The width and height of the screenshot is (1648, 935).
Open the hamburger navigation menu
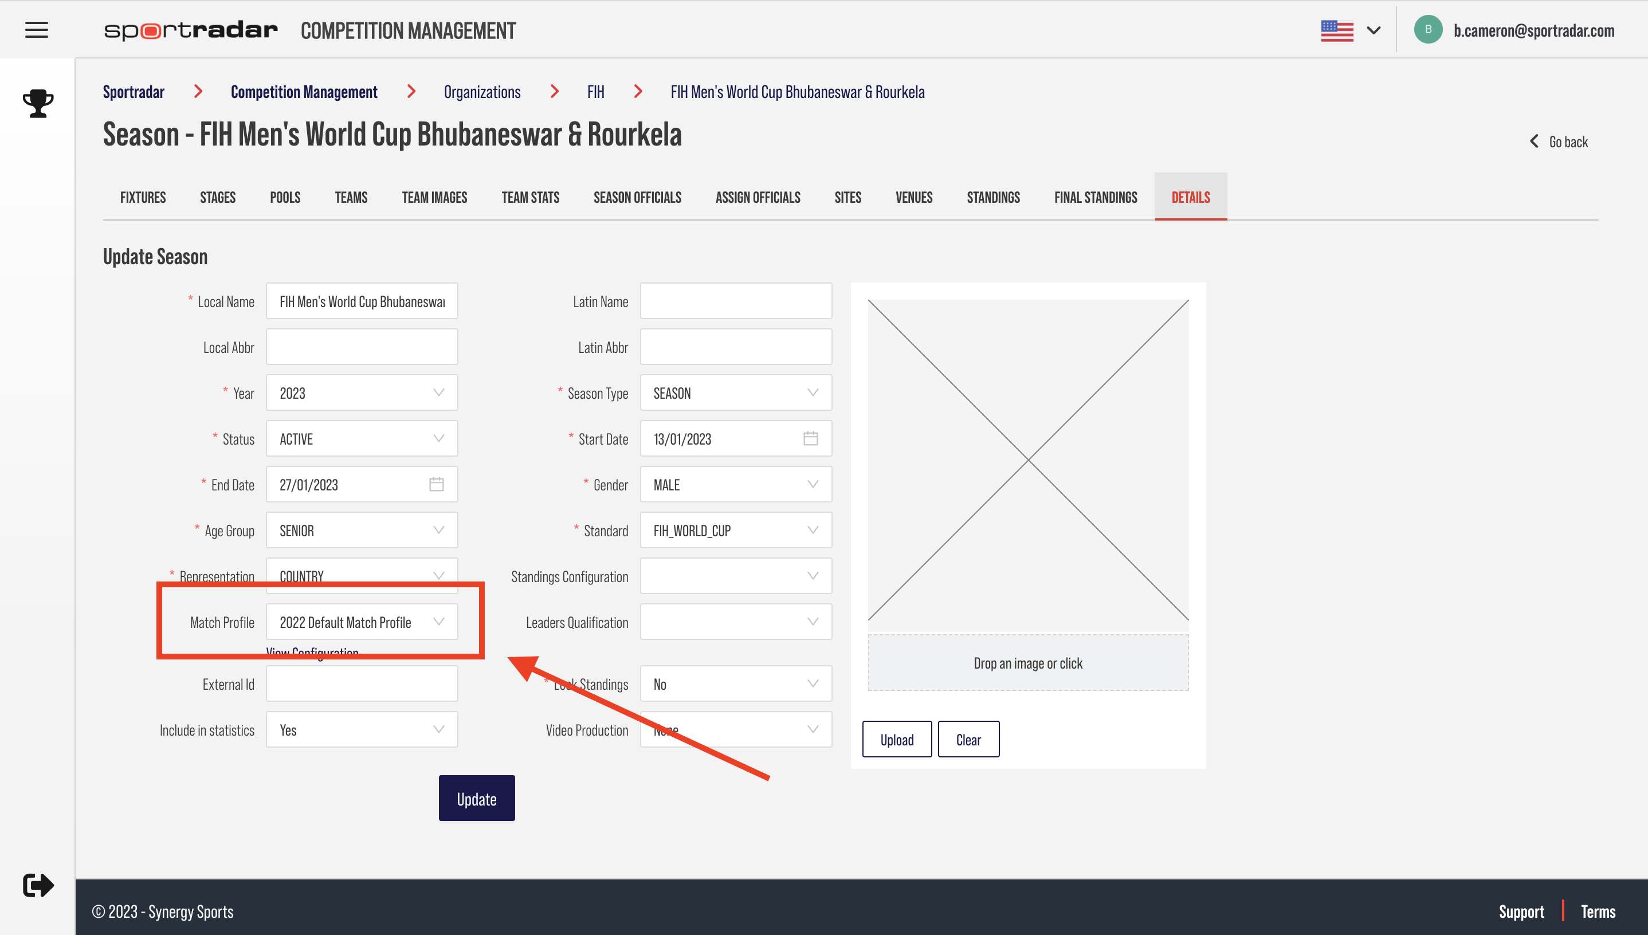point(37,30)
